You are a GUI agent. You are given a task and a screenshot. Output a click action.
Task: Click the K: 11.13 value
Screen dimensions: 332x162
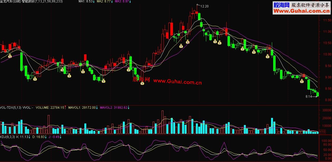[x=23, y=137]
